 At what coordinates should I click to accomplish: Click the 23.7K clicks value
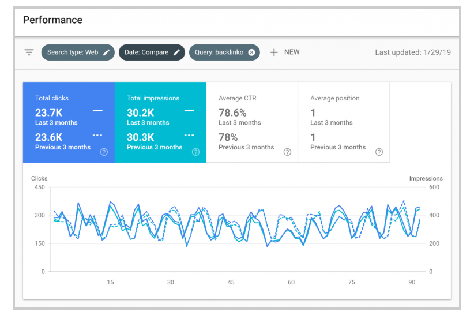click(x=48, y=112)
